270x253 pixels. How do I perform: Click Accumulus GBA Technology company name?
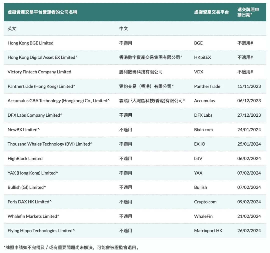[x=58, y=101]
